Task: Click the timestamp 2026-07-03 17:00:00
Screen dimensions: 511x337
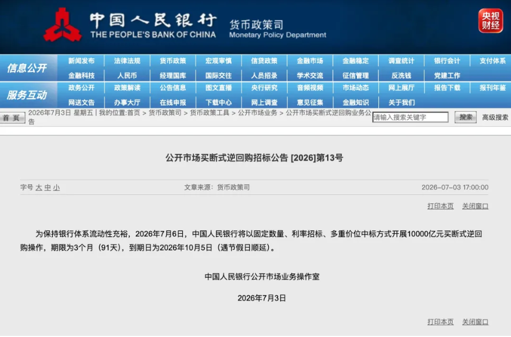Action: pos(455,187)
